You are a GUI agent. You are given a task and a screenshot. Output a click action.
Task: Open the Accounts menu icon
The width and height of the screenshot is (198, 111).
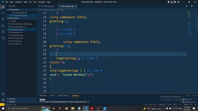point(3,94)
